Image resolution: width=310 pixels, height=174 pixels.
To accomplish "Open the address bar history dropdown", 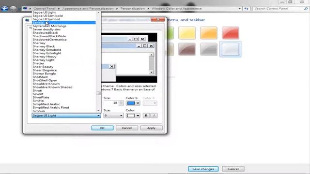I will tap(239, 9).
